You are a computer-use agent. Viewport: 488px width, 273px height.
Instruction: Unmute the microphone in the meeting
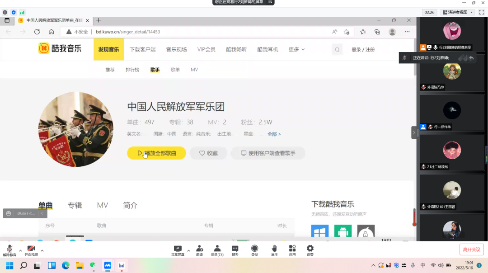[x=9, y=250]
